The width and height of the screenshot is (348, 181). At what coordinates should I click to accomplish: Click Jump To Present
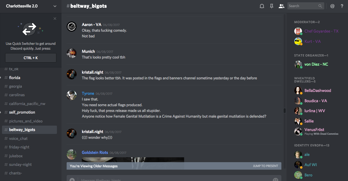(265, 166)
